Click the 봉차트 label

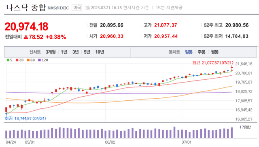point(174,52)
